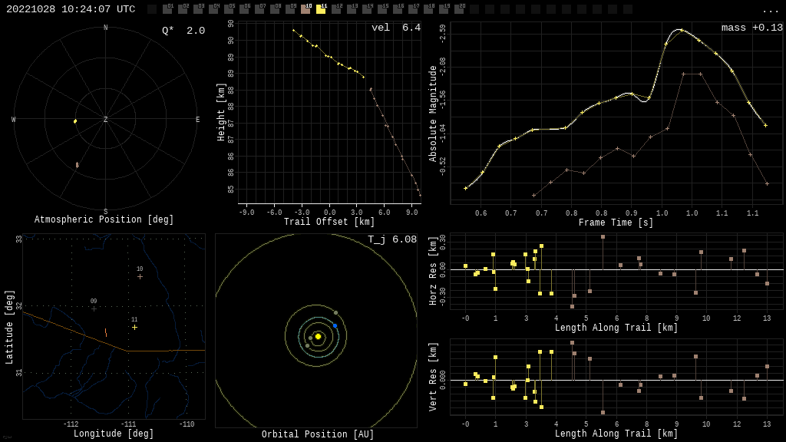Viewport: 786px width, 442px height.
Task: Click the yellow meteor marker in polar plot
Action: 75,121
